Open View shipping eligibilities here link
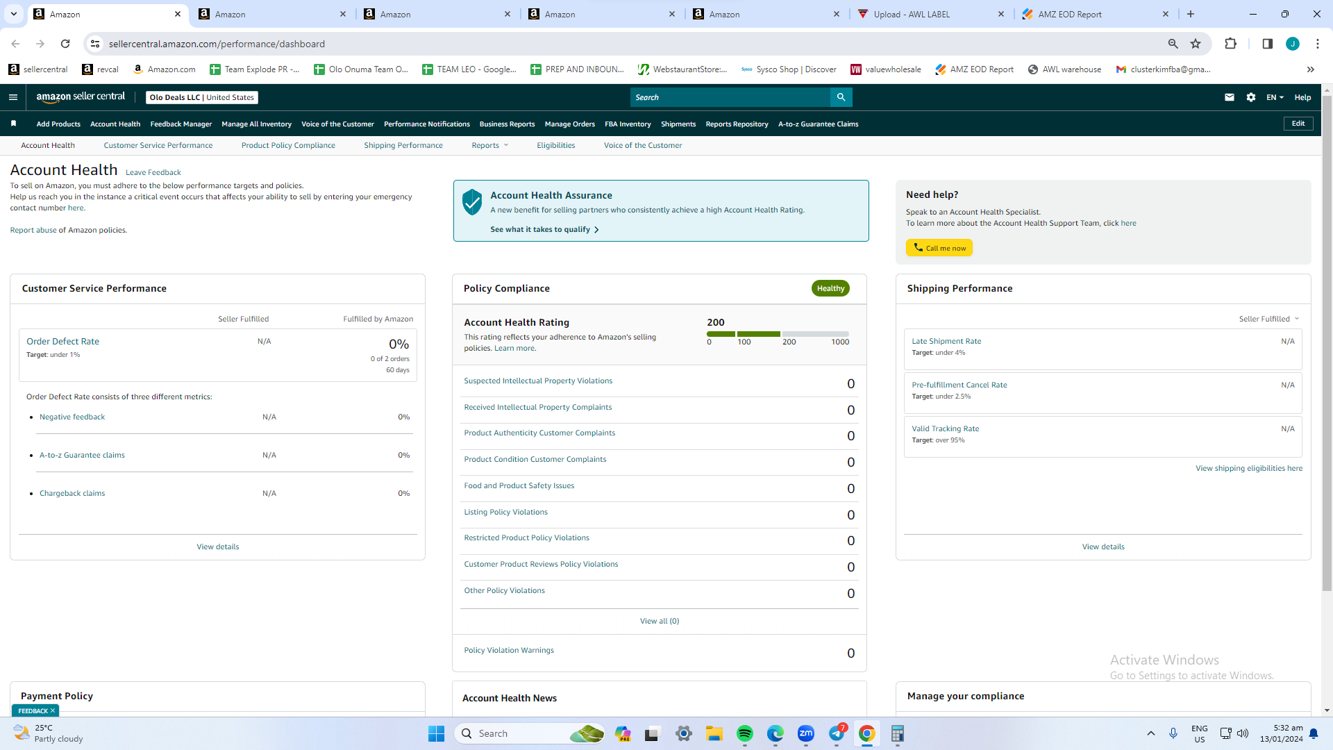The height and width of the screenshot is (750, 1333). point(1249,468)
